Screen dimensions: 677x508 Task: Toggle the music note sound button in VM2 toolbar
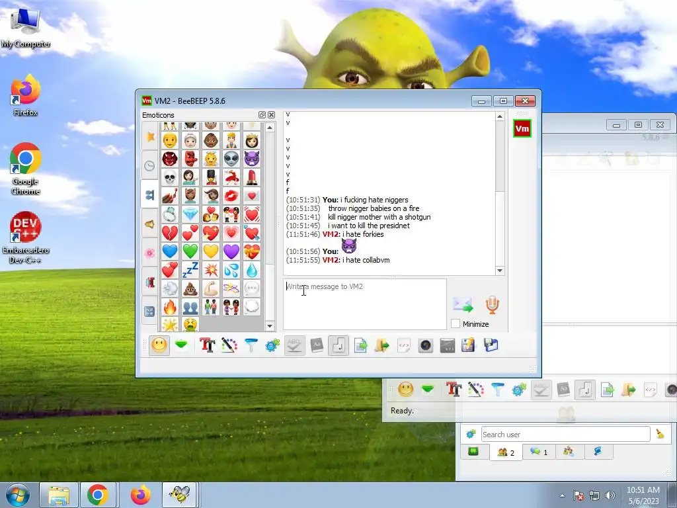[338, 345]
